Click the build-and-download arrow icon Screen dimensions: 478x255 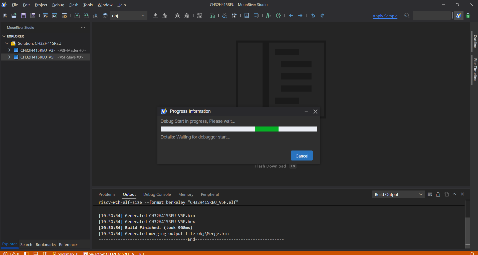coord(96,15)
